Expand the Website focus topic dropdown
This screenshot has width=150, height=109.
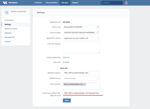pyautogui.click(x=81, y=78)
